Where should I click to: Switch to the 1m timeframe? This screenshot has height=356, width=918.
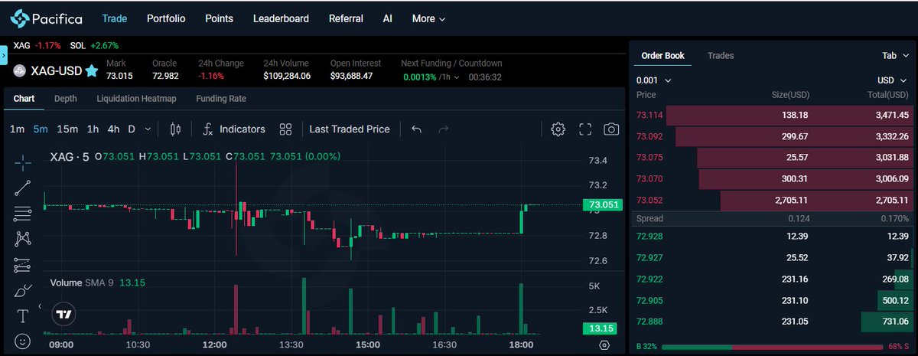coord(17,129)
